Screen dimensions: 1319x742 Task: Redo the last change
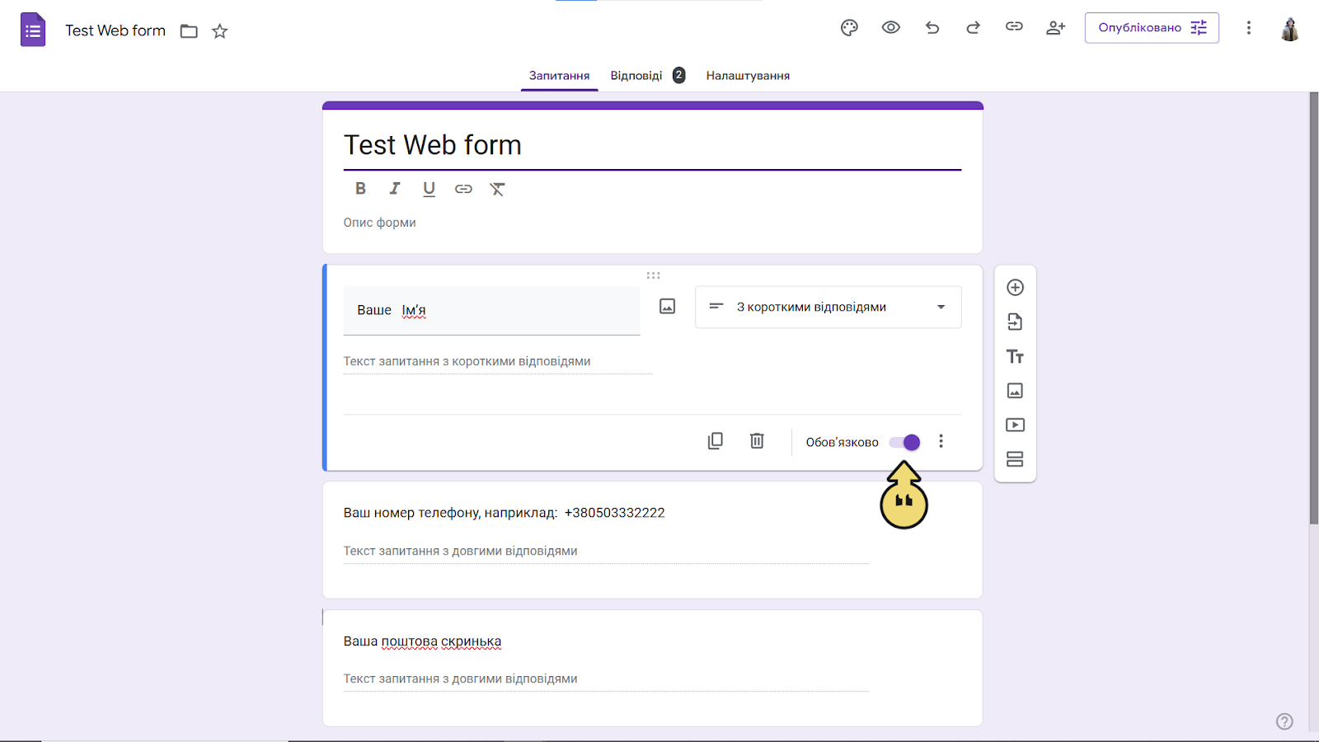pyautogui.click(x=973, y=27)
